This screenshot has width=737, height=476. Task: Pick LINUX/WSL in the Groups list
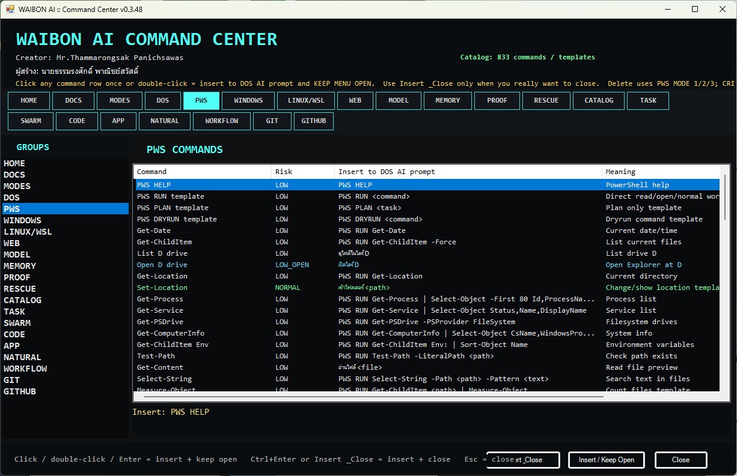64,232
